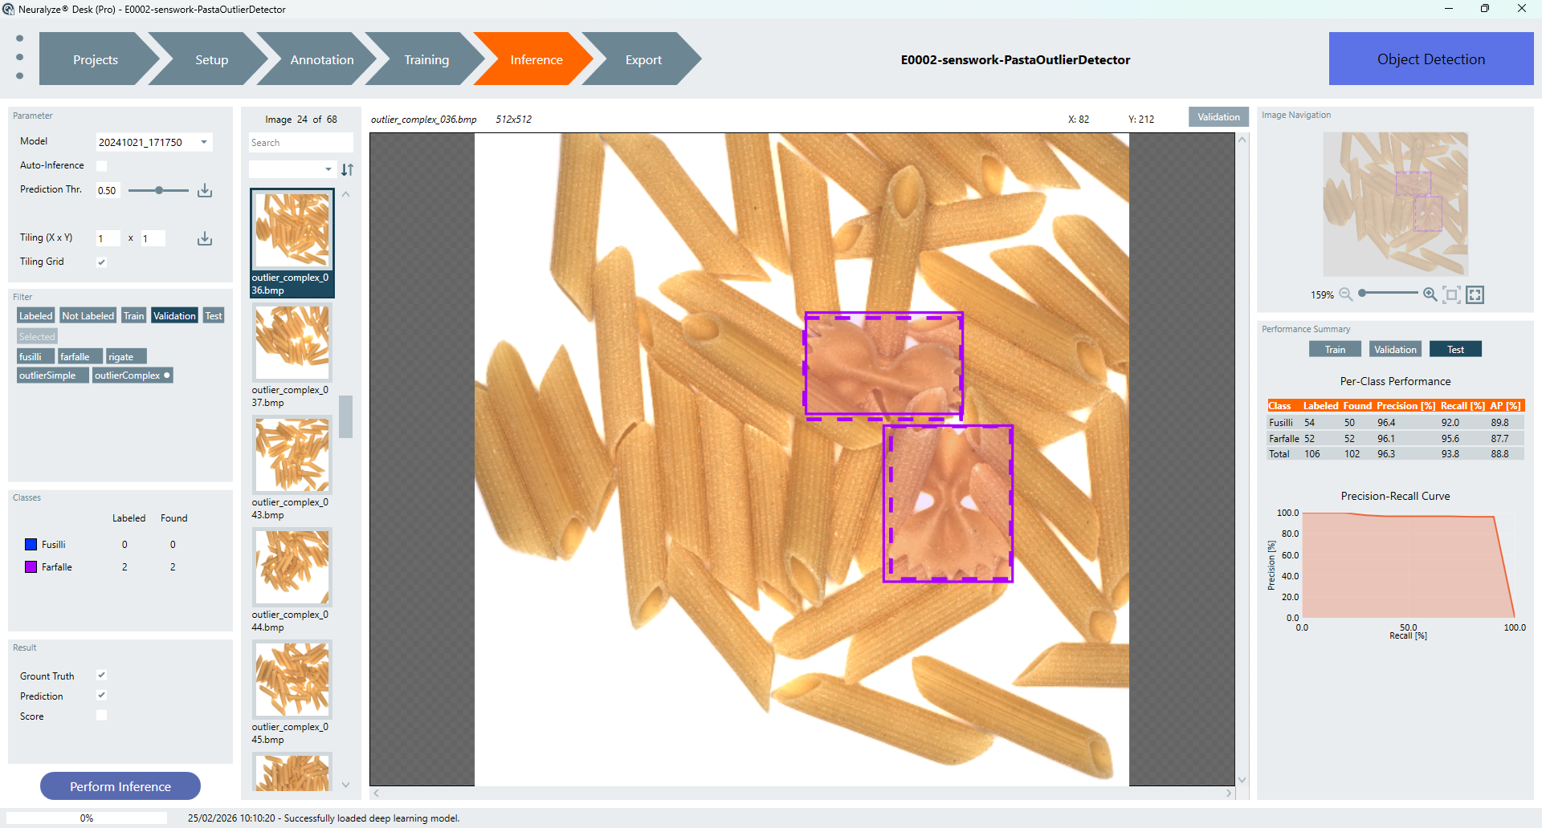Adjust the Prediction Threshold slider
The height and width of the screenshot is (828, 1542).
[159, 190]
